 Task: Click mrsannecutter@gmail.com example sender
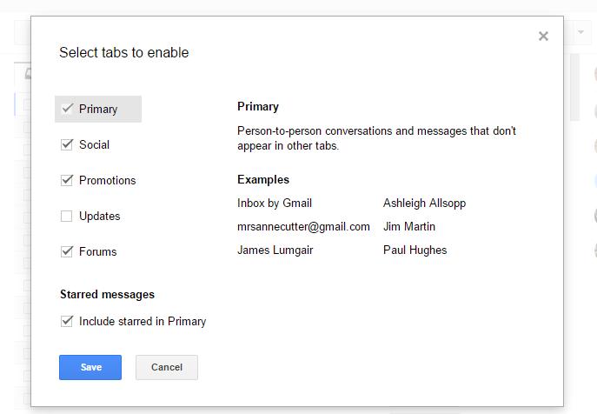(x=303, y=226)
